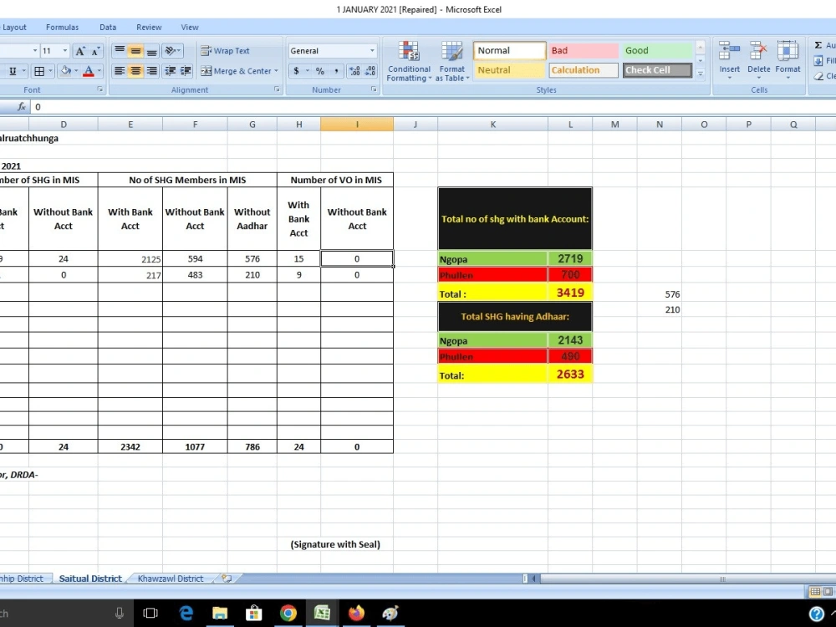Toggle Underline formatting

tap(12, 71)
